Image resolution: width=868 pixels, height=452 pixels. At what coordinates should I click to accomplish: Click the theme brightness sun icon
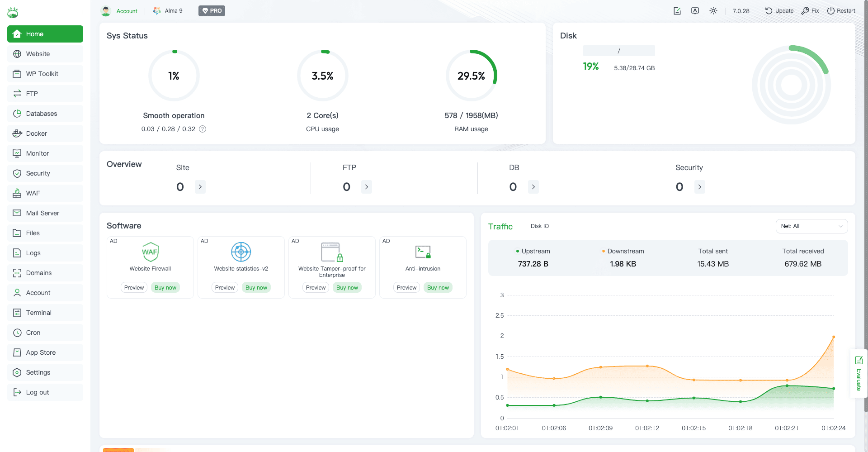click(x=713, y=11)
